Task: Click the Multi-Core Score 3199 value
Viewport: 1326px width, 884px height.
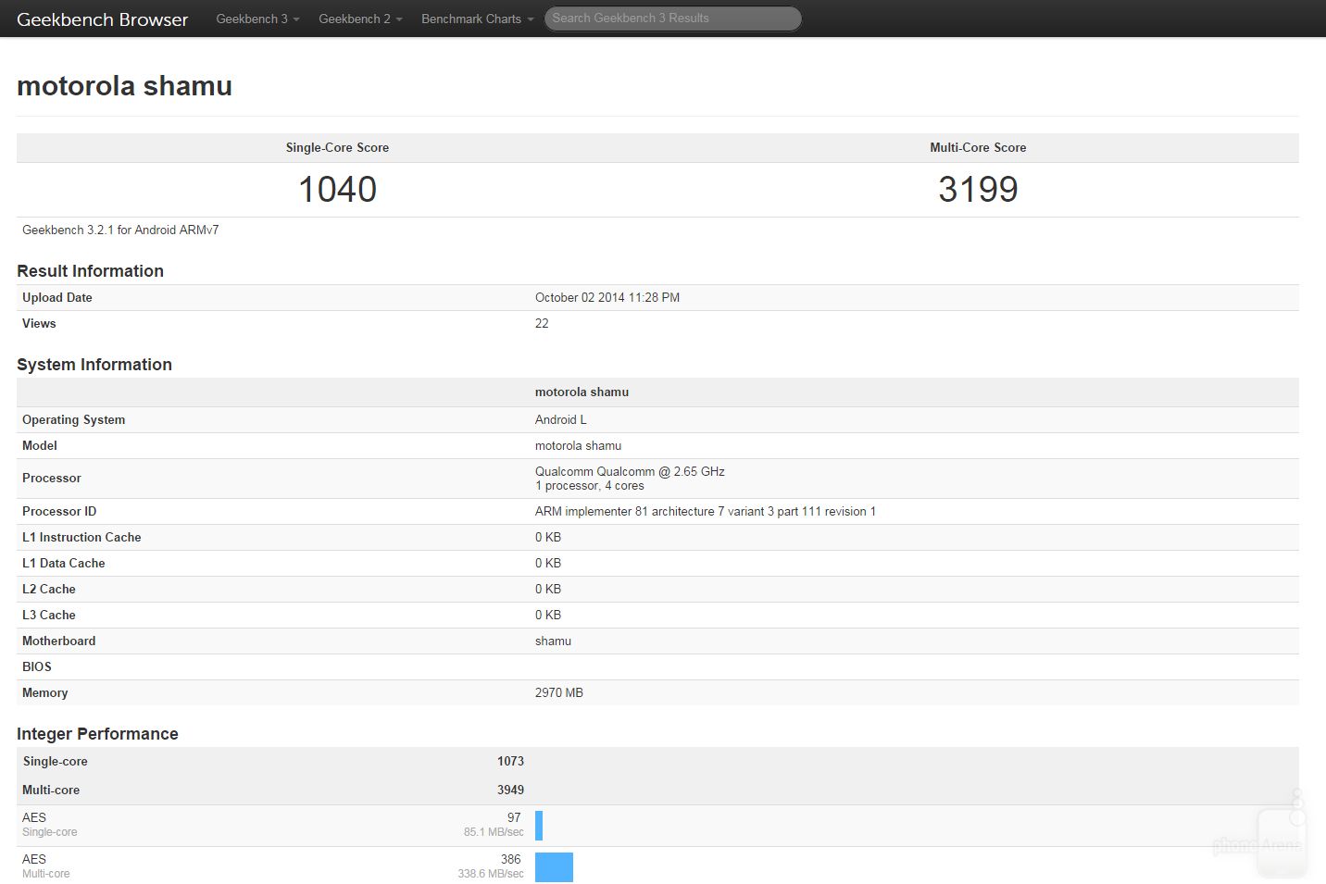Action: point(978,189)
